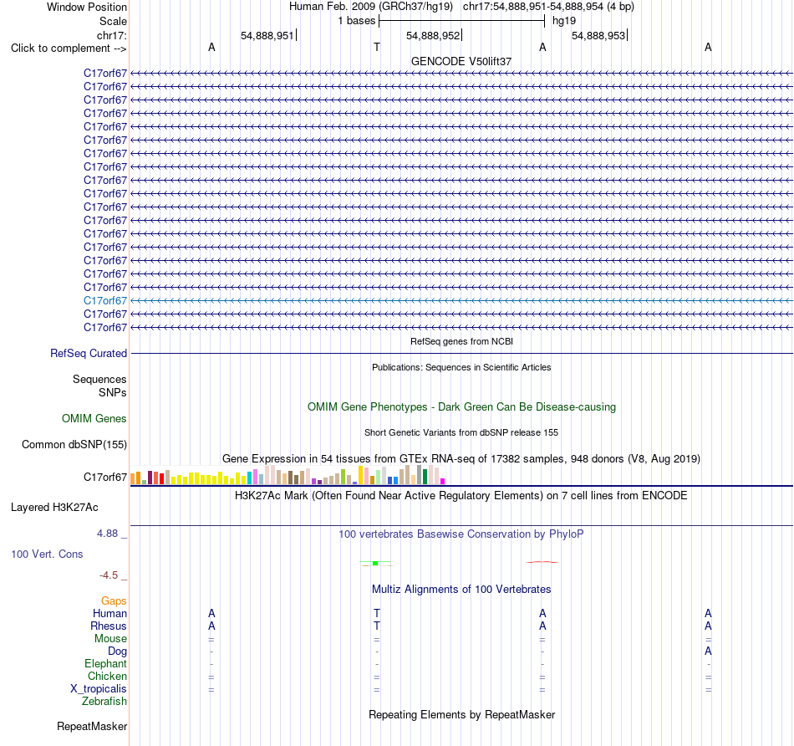Select the Common dbSNP(155) label
Viewport: 794px width, 746px height.
pyautogui.click(x=74, y=444)
